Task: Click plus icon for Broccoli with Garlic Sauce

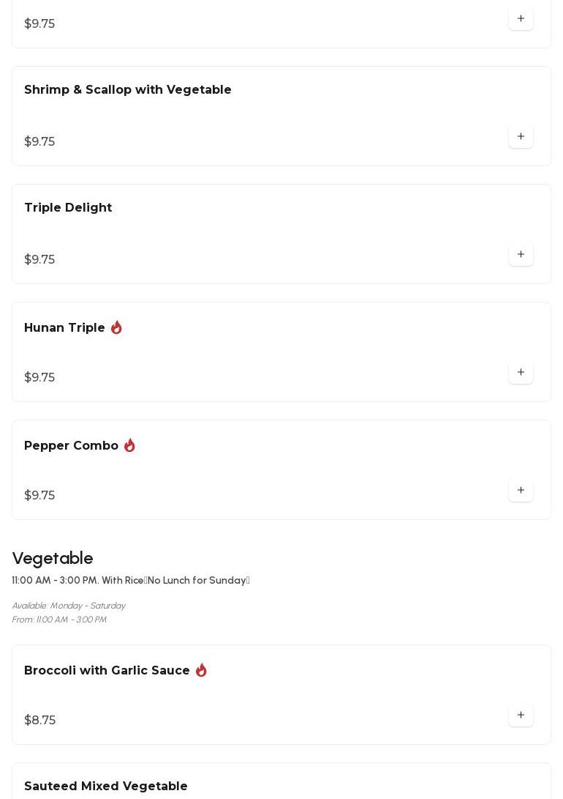Action: pyautogui.click(x=521, y=716)
